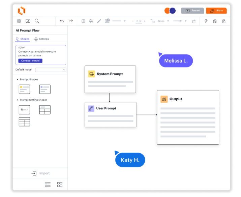Select the table shape with header row

point(45,110)
